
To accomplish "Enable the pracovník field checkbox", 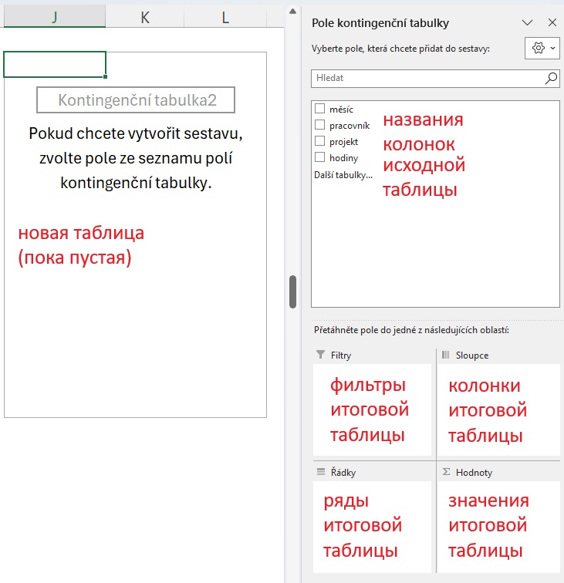I will tap(320, 125).
